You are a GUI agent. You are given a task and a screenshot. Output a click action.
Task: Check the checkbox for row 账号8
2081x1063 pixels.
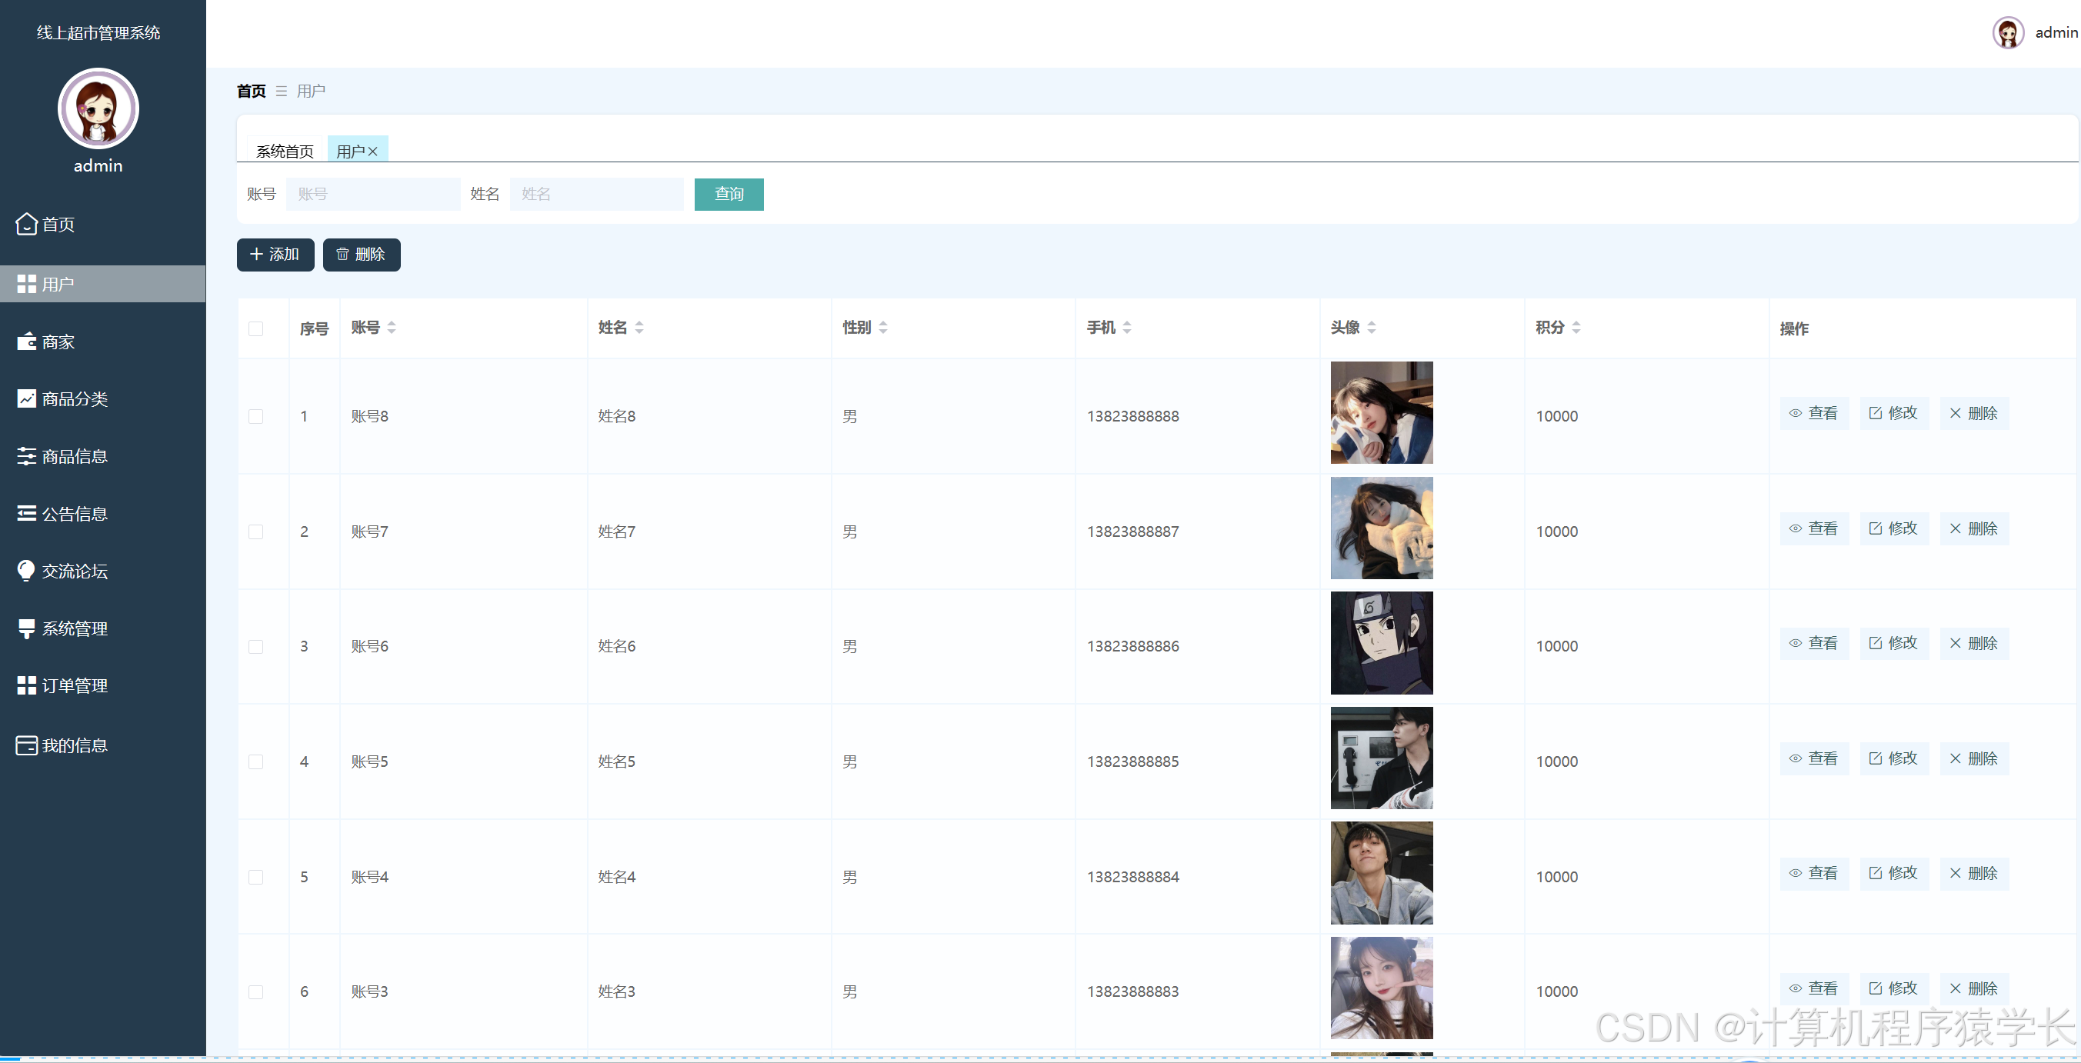[256, 417]
